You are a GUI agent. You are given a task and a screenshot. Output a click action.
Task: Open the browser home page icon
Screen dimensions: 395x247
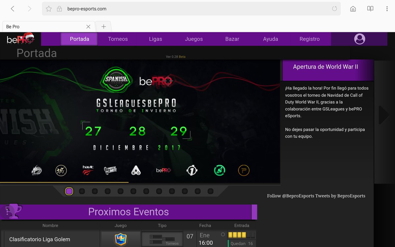[x=353, y=9]
